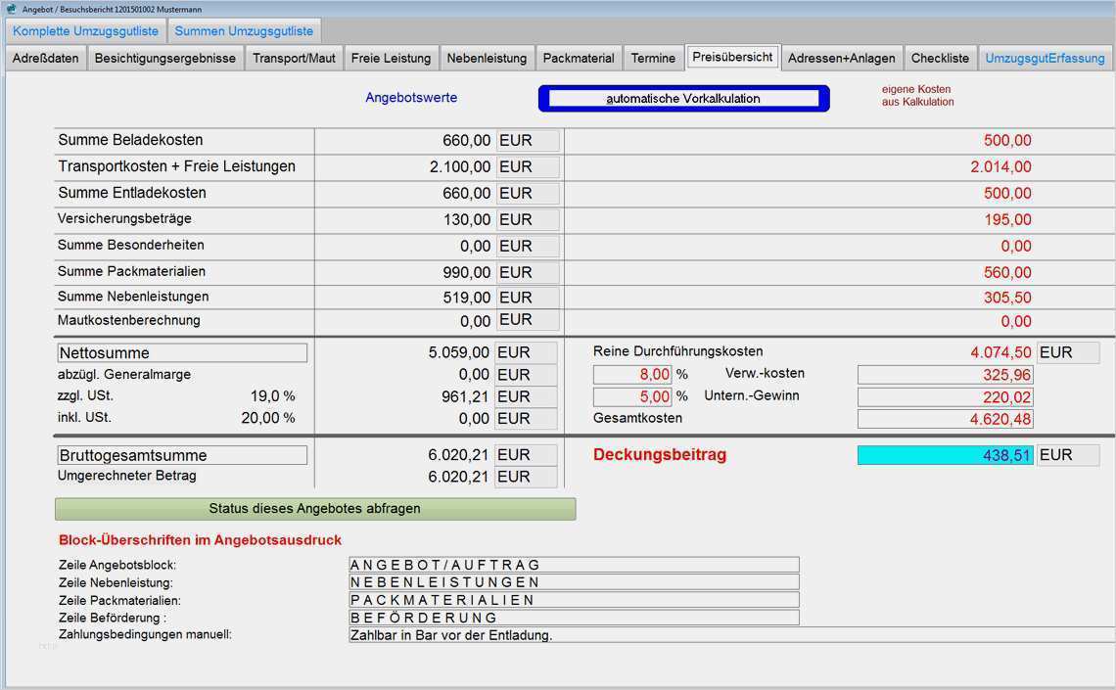The height and width of the screenshot is (690, 1116).
Task: Click the Zeile Beförderung heading field
Action: pos(574,618)
